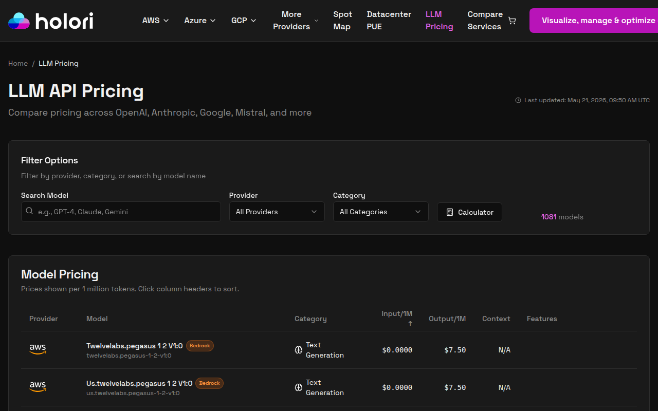This screenshot has width=658, height=411.
Task: Click model ID twelvelabs.pegasus-1-2-v1:0
Action: (x=129, y=356)
